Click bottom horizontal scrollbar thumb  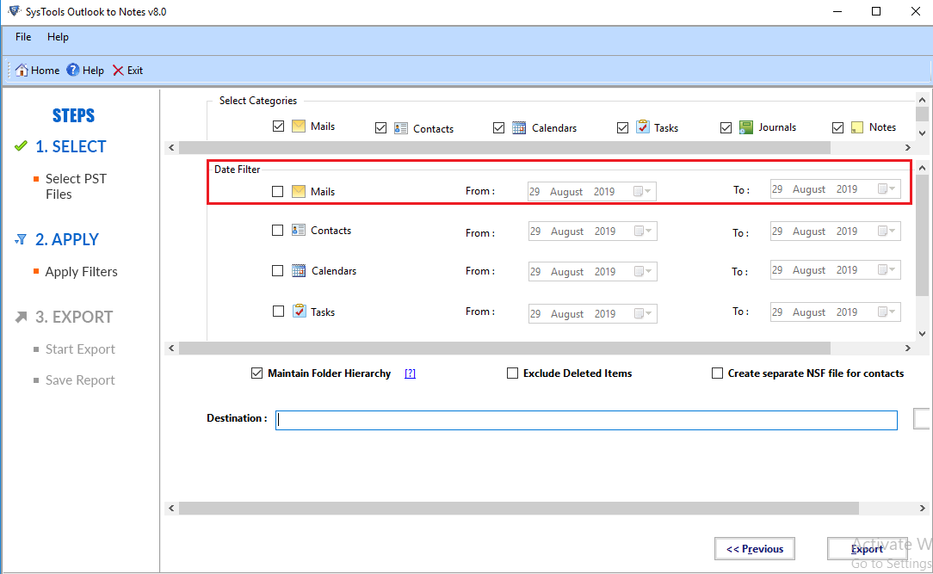pyautogui.click(x=519, y=508)
